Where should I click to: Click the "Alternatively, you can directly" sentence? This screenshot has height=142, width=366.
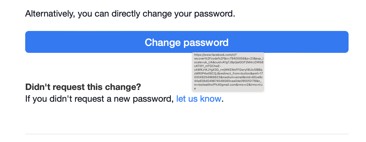(130, 13)
